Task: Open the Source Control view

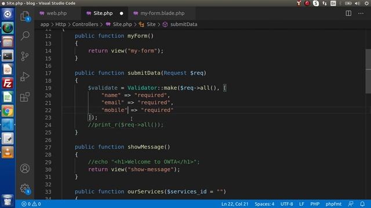Action: 24,56
